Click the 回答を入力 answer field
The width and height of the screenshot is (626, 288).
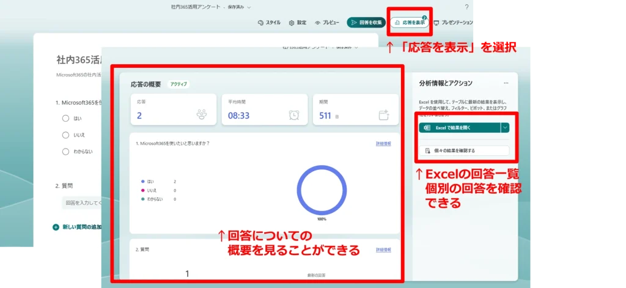82,202
